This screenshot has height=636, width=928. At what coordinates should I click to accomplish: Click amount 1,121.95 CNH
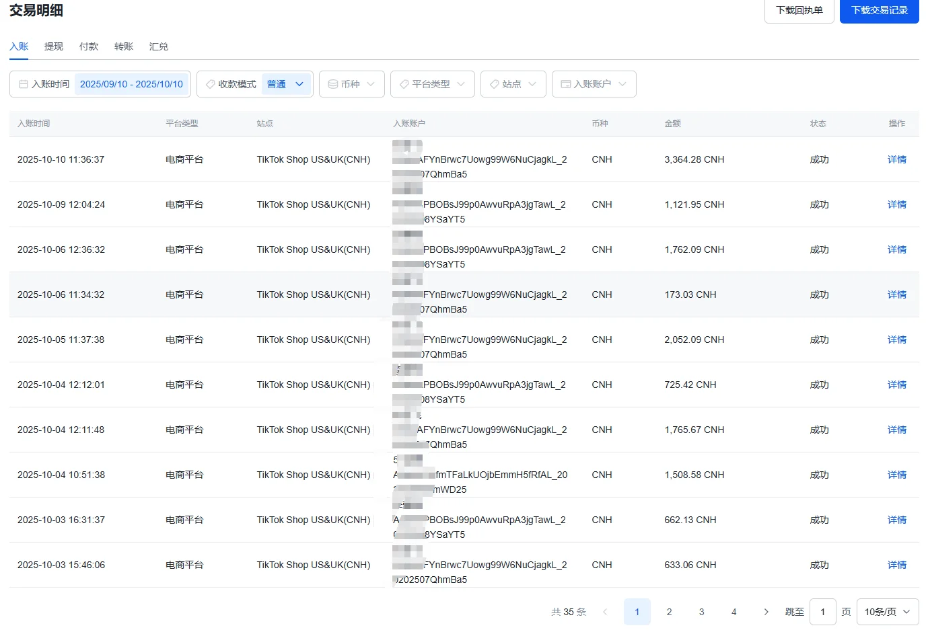click(694, 204)
